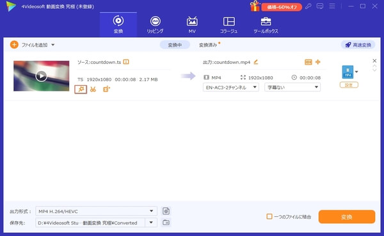
Task: Remove countdown.ts item with X
Action: click(x=374, y=61)
